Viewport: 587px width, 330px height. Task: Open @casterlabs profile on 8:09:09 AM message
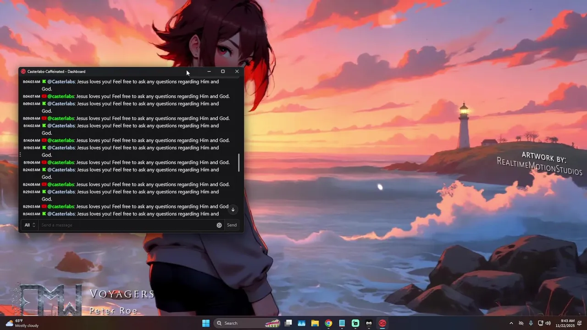[61, 118]
